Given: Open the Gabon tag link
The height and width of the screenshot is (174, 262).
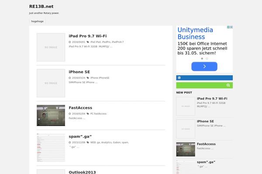Looking at the screenshot, I should point(117,142).
